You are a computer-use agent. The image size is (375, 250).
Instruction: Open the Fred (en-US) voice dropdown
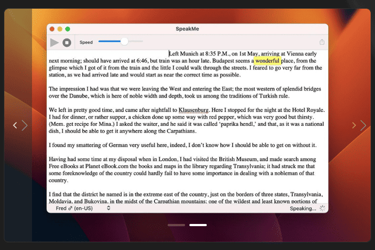83,208
